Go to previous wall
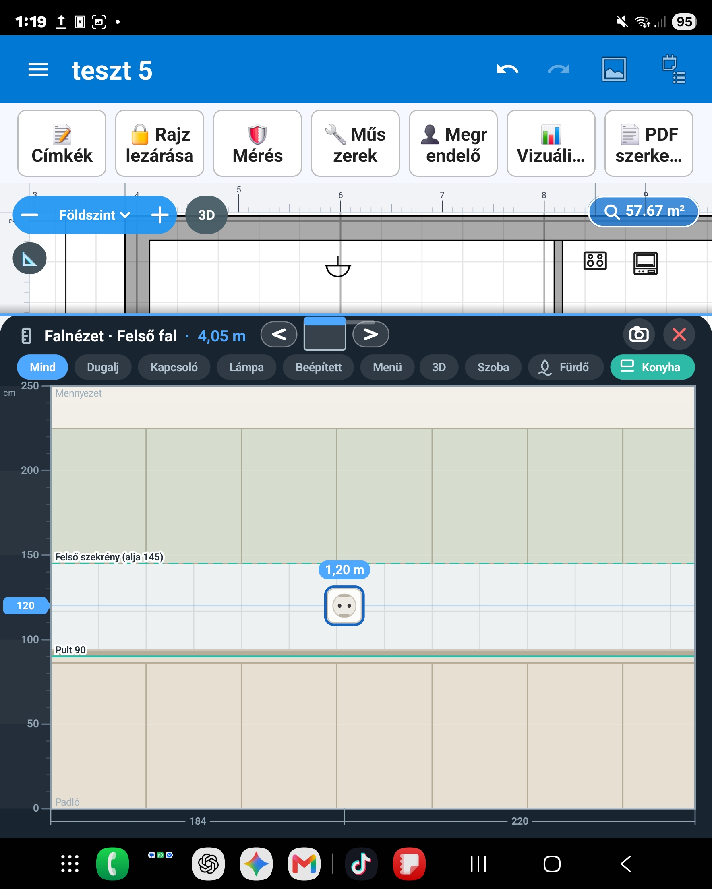This screenshot has height=889, width=712. (x=279, y=334)
